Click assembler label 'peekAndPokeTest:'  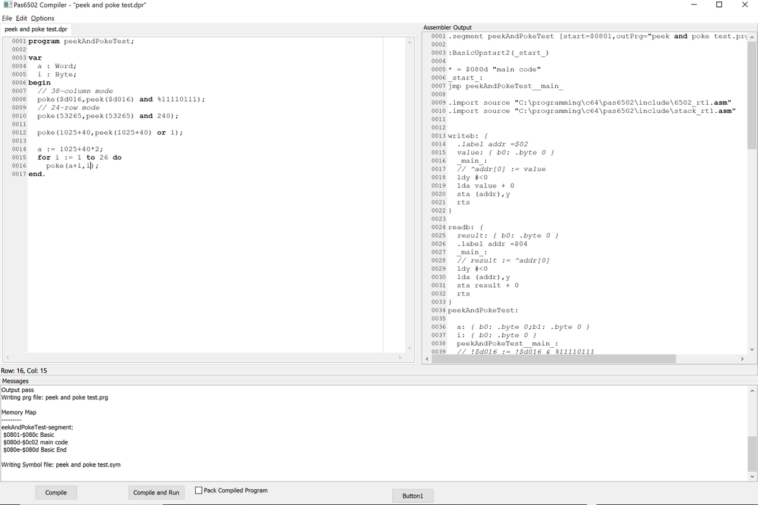click(483, 310)
